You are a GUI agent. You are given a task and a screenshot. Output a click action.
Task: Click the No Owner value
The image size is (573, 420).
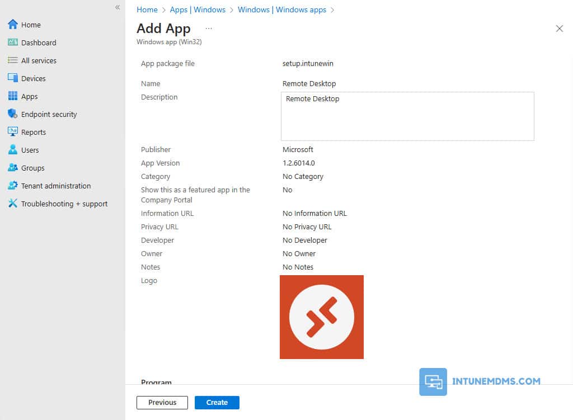click(299, 254)
